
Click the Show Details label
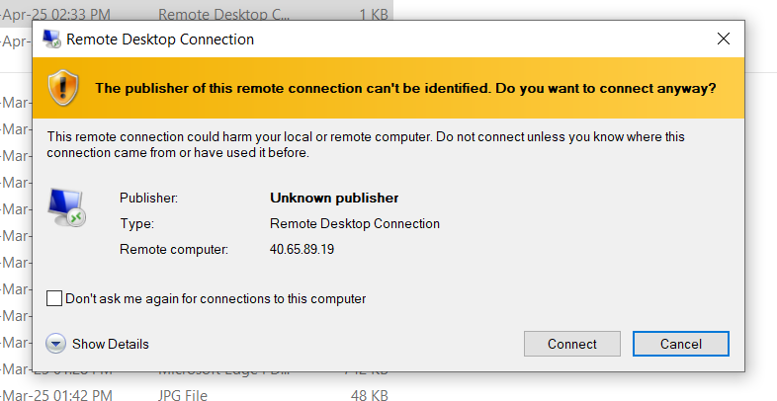coord(111,344)
